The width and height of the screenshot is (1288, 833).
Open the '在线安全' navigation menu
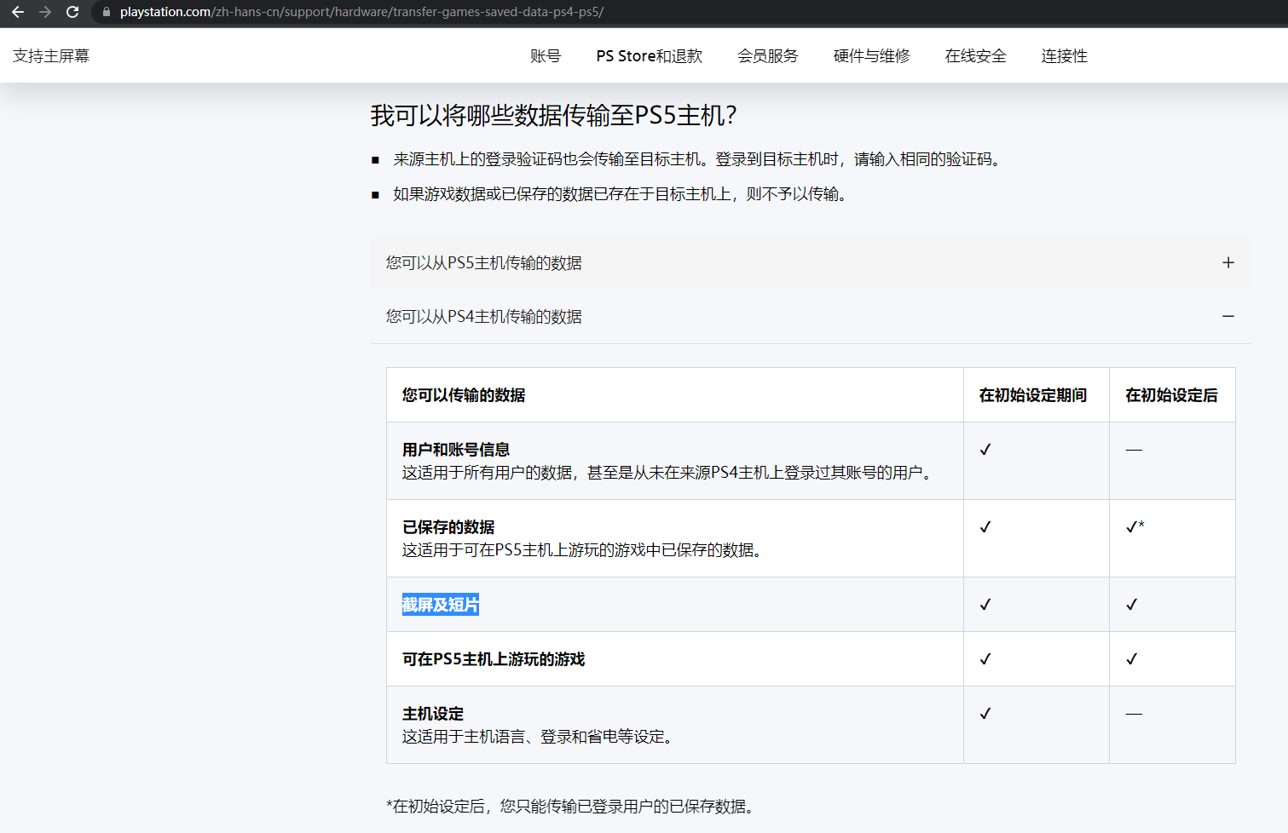point(975,55)
